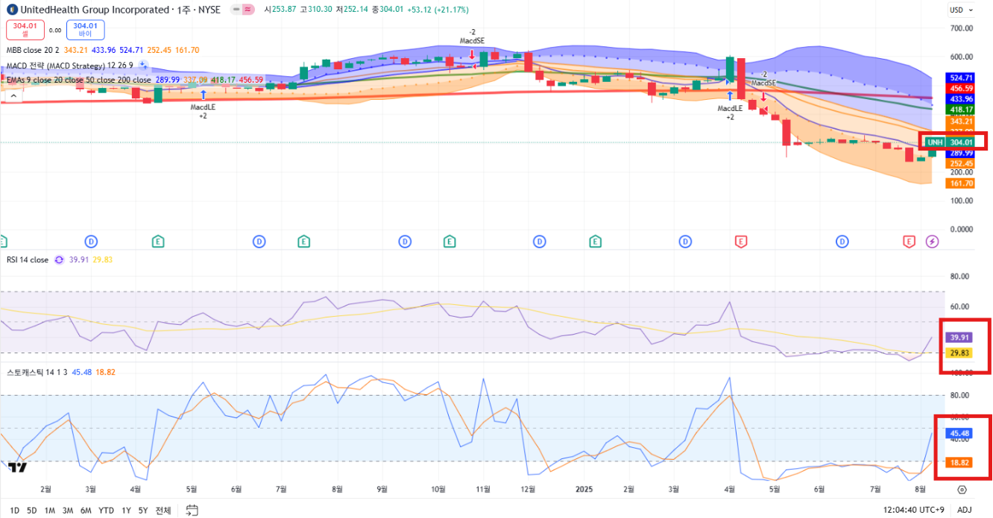This screenshot has height=518, width=993.
Task: Click the 524.71 blue price axis label
Action: click(x=959, y=78)
